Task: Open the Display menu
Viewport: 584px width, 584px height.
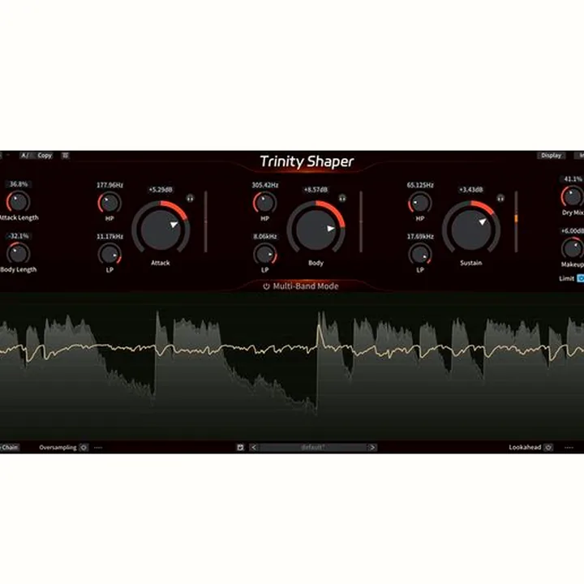Action: [551, 156]
